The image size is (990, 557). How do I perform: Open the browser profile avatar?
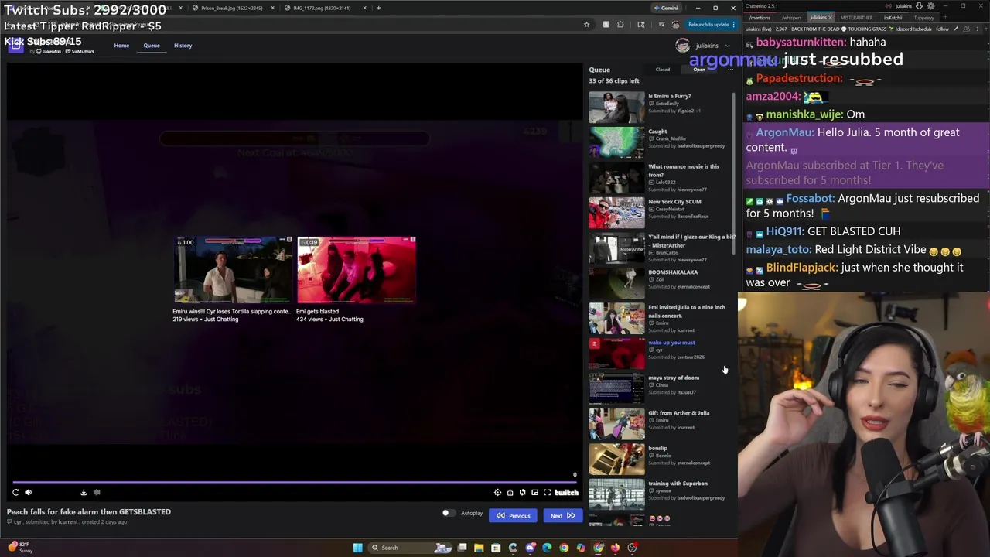[675, 25]
